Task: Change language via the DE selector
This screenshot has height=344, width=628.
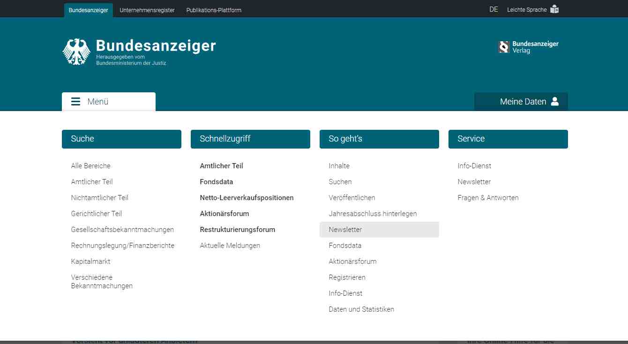Action: pos(493,9)
